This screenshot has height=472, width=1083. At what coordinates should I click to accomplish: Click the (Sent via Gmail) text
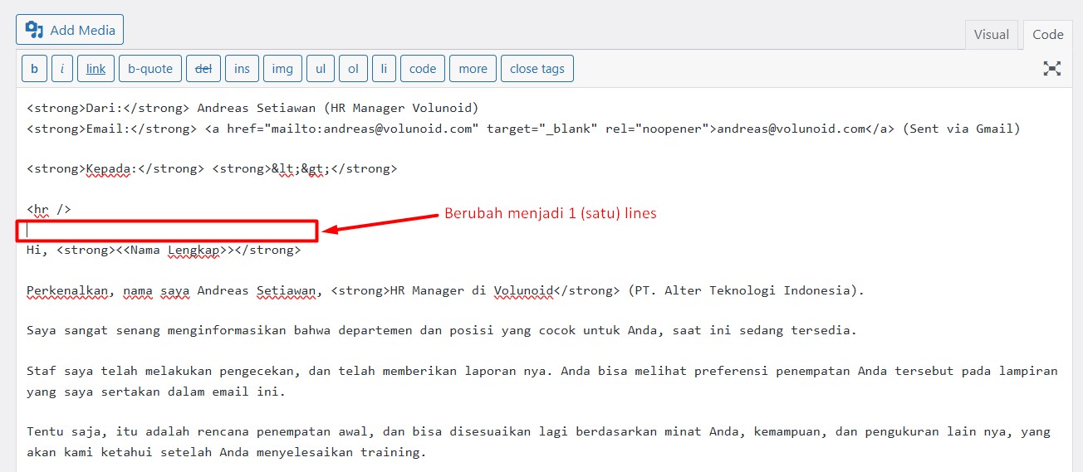pos(961,129)
